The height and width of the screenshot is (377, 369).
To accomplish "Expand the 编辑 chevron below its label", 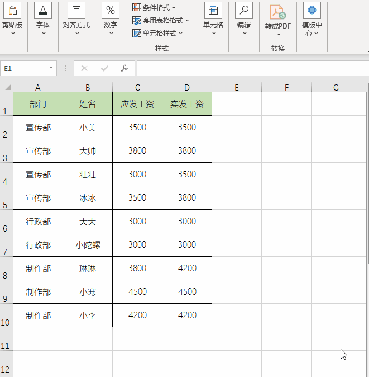I will [245, 34].
